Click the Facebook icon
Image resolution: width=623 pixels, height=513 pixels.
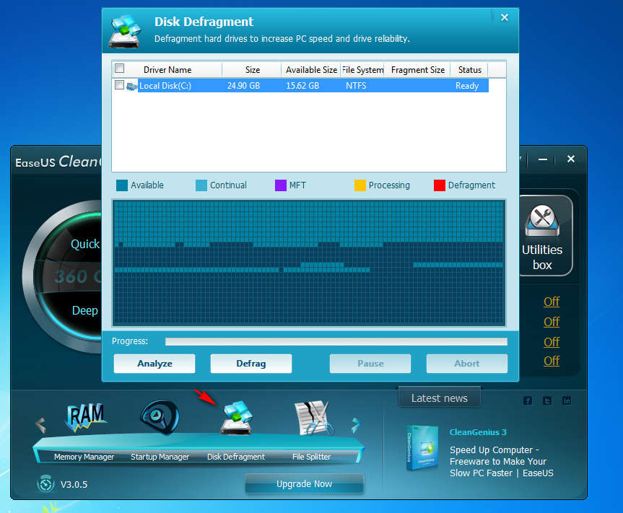coord(528,400)
